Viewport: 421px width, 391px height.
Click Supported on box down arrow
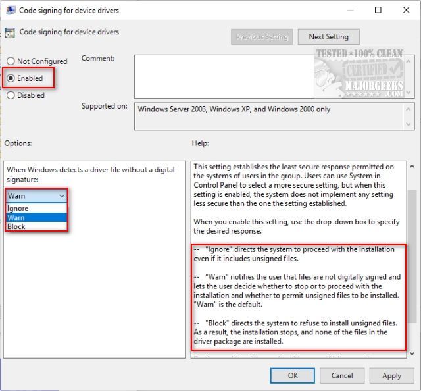pyautogui.click(x=409, y=124)
